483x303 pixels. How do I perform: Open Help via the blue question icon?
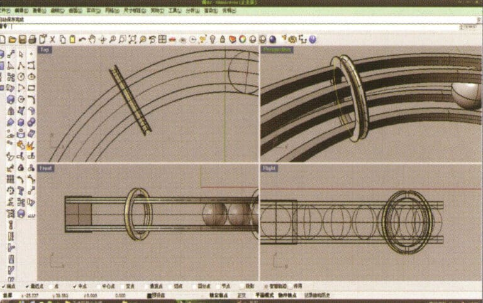click(x=313, y=40)
